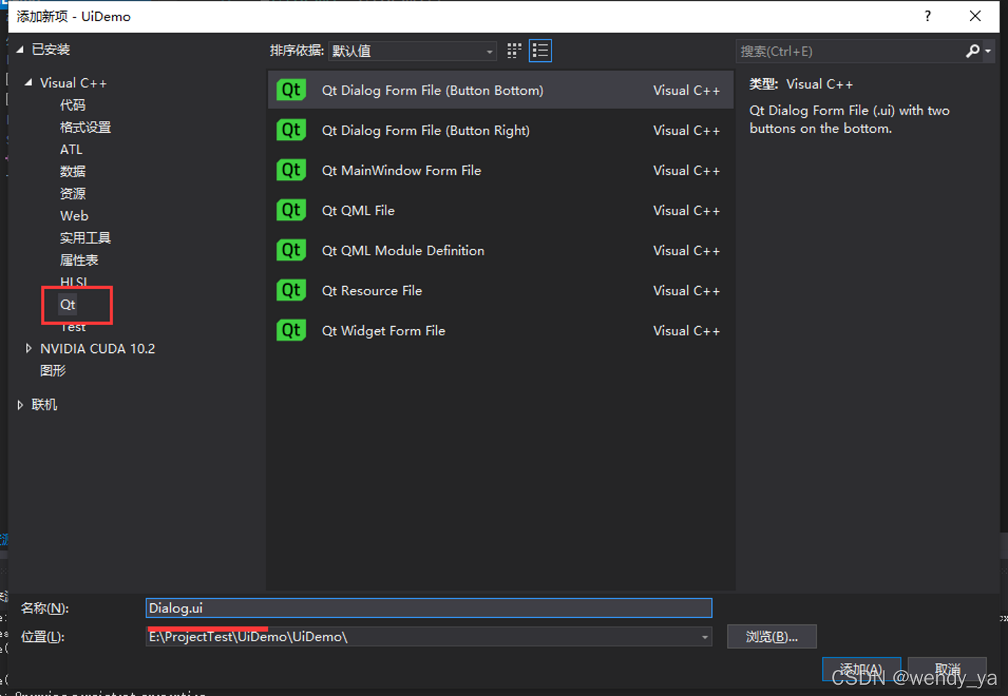Click the name field containing Dialog.ui
Image resolution: width=1008 pixels, height=696 pixels.
click(x=428, y=608)
